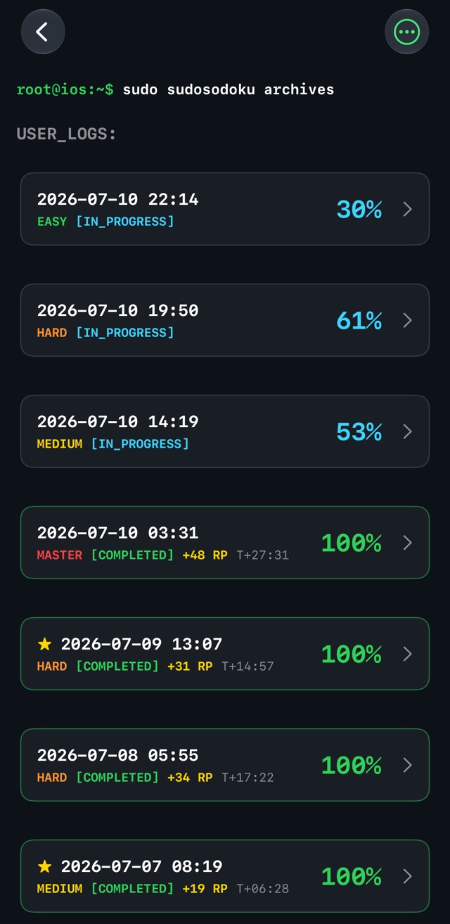Viewport: 450px width, 924px height.
Task: Open chevron on the MEDIUM 53% log
Action: pos(407,431)
